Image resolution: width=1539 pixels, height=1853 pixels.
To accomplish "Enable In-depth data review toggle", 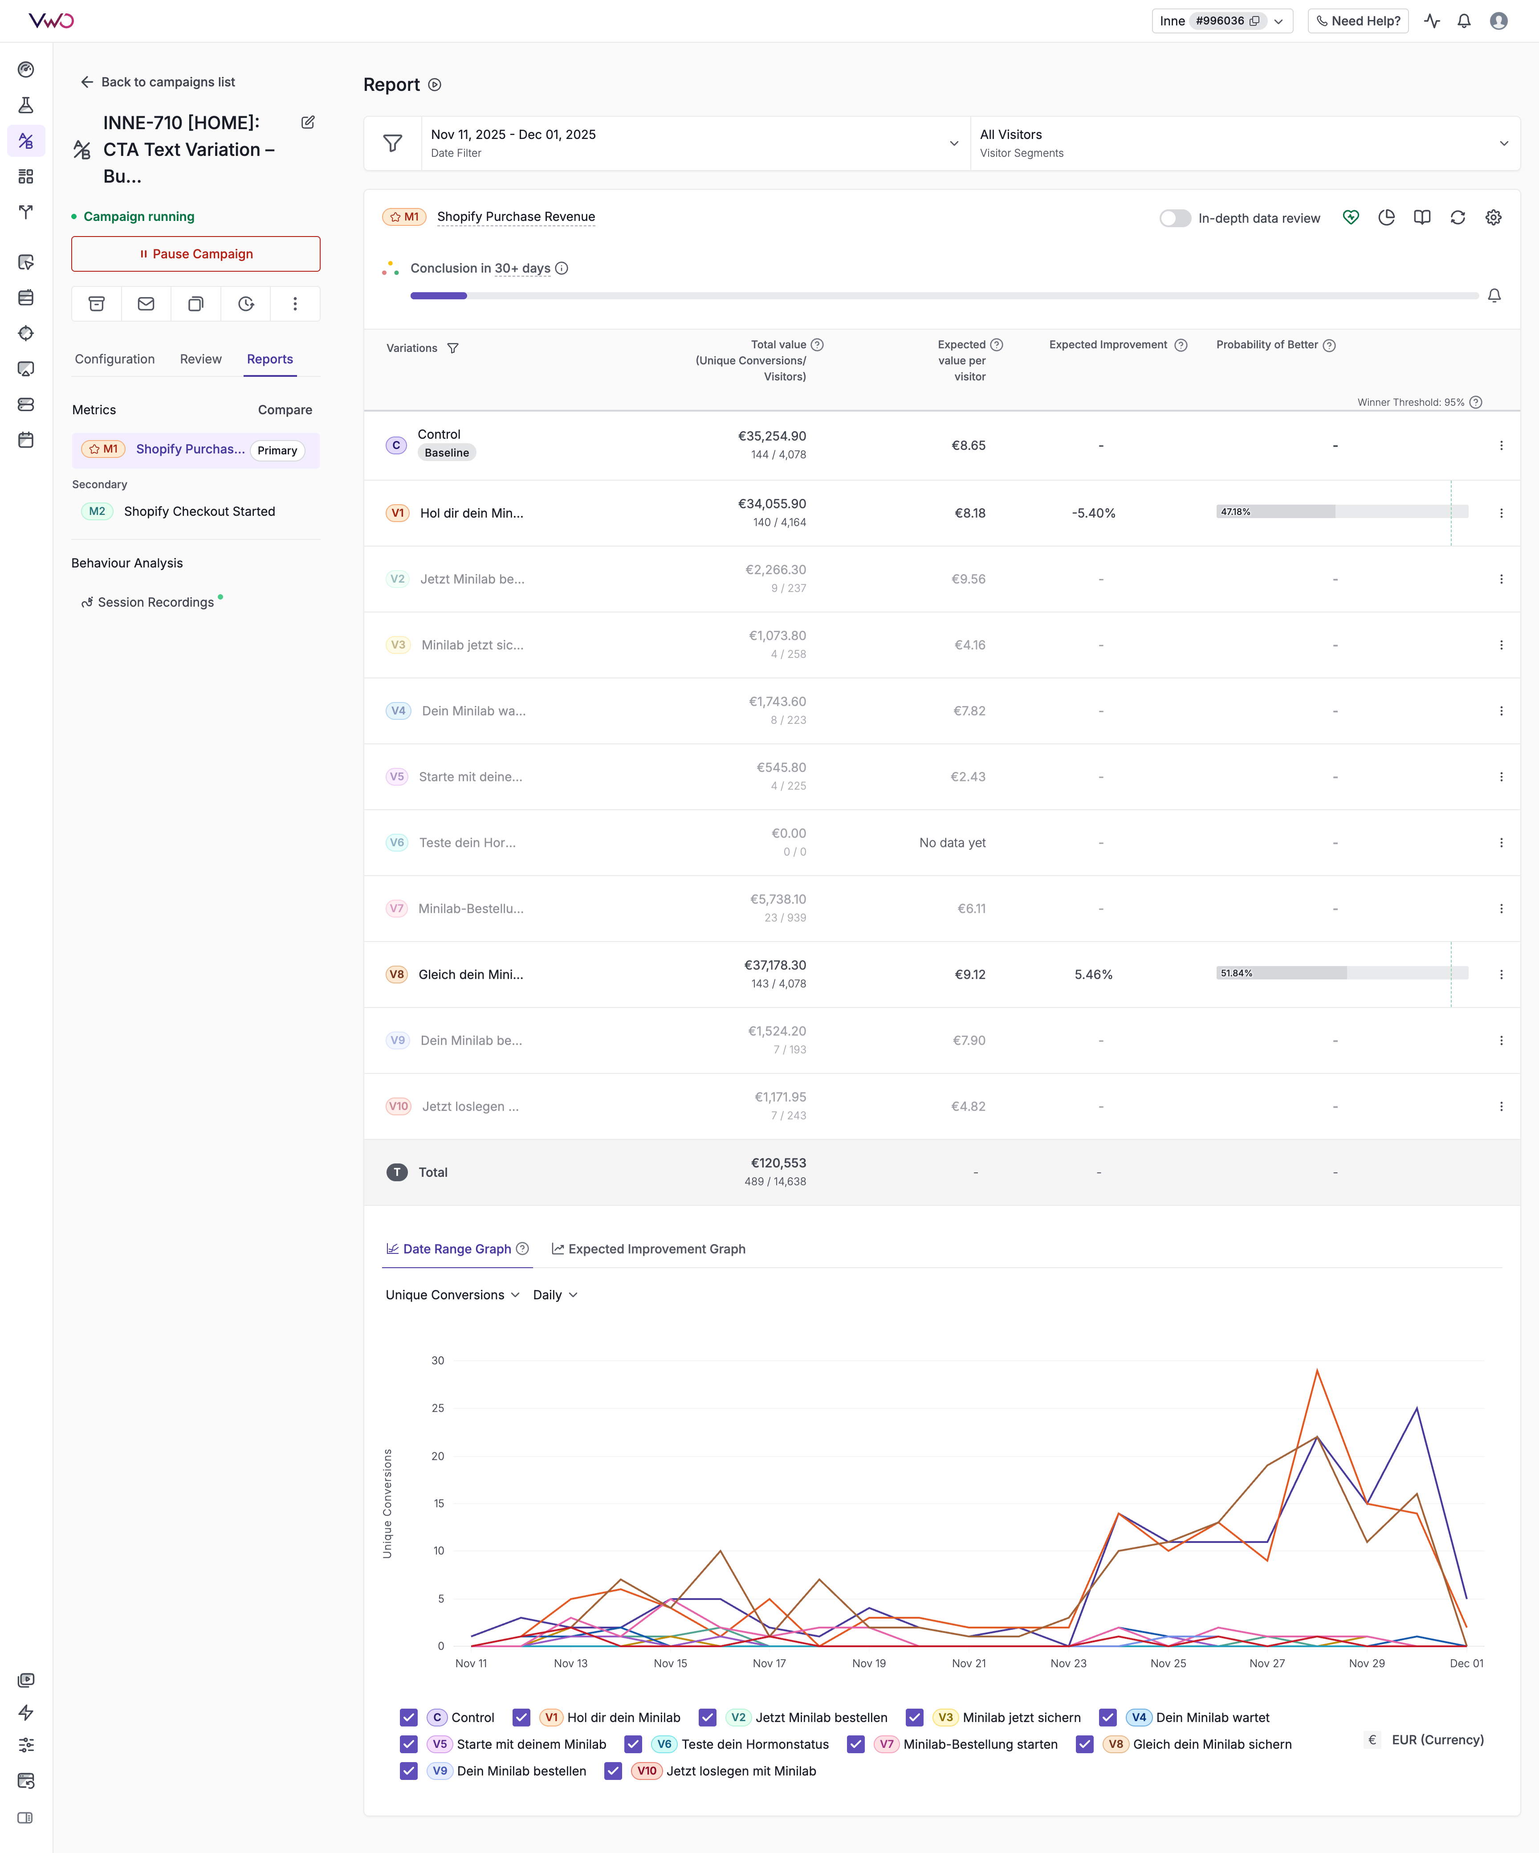I will click(1175, 218).
